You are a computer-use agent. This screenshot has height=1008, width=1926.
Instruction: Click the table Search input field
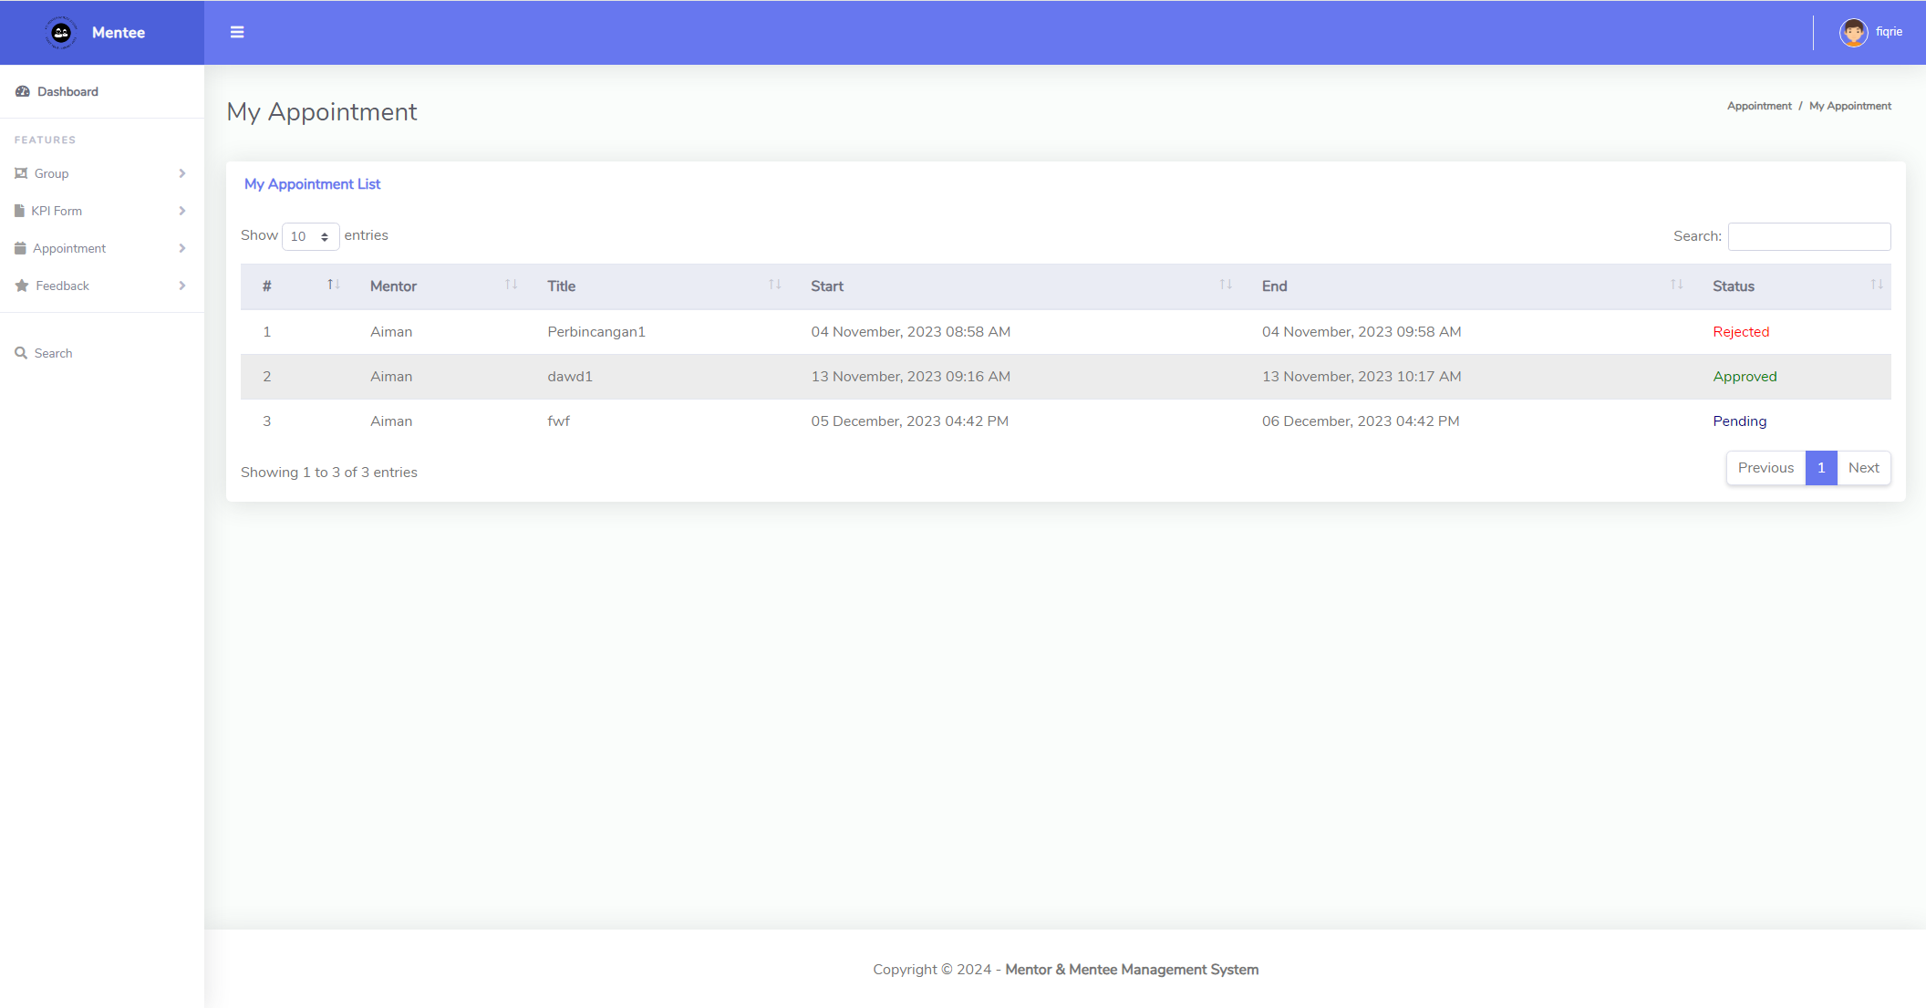[1808, 236]
